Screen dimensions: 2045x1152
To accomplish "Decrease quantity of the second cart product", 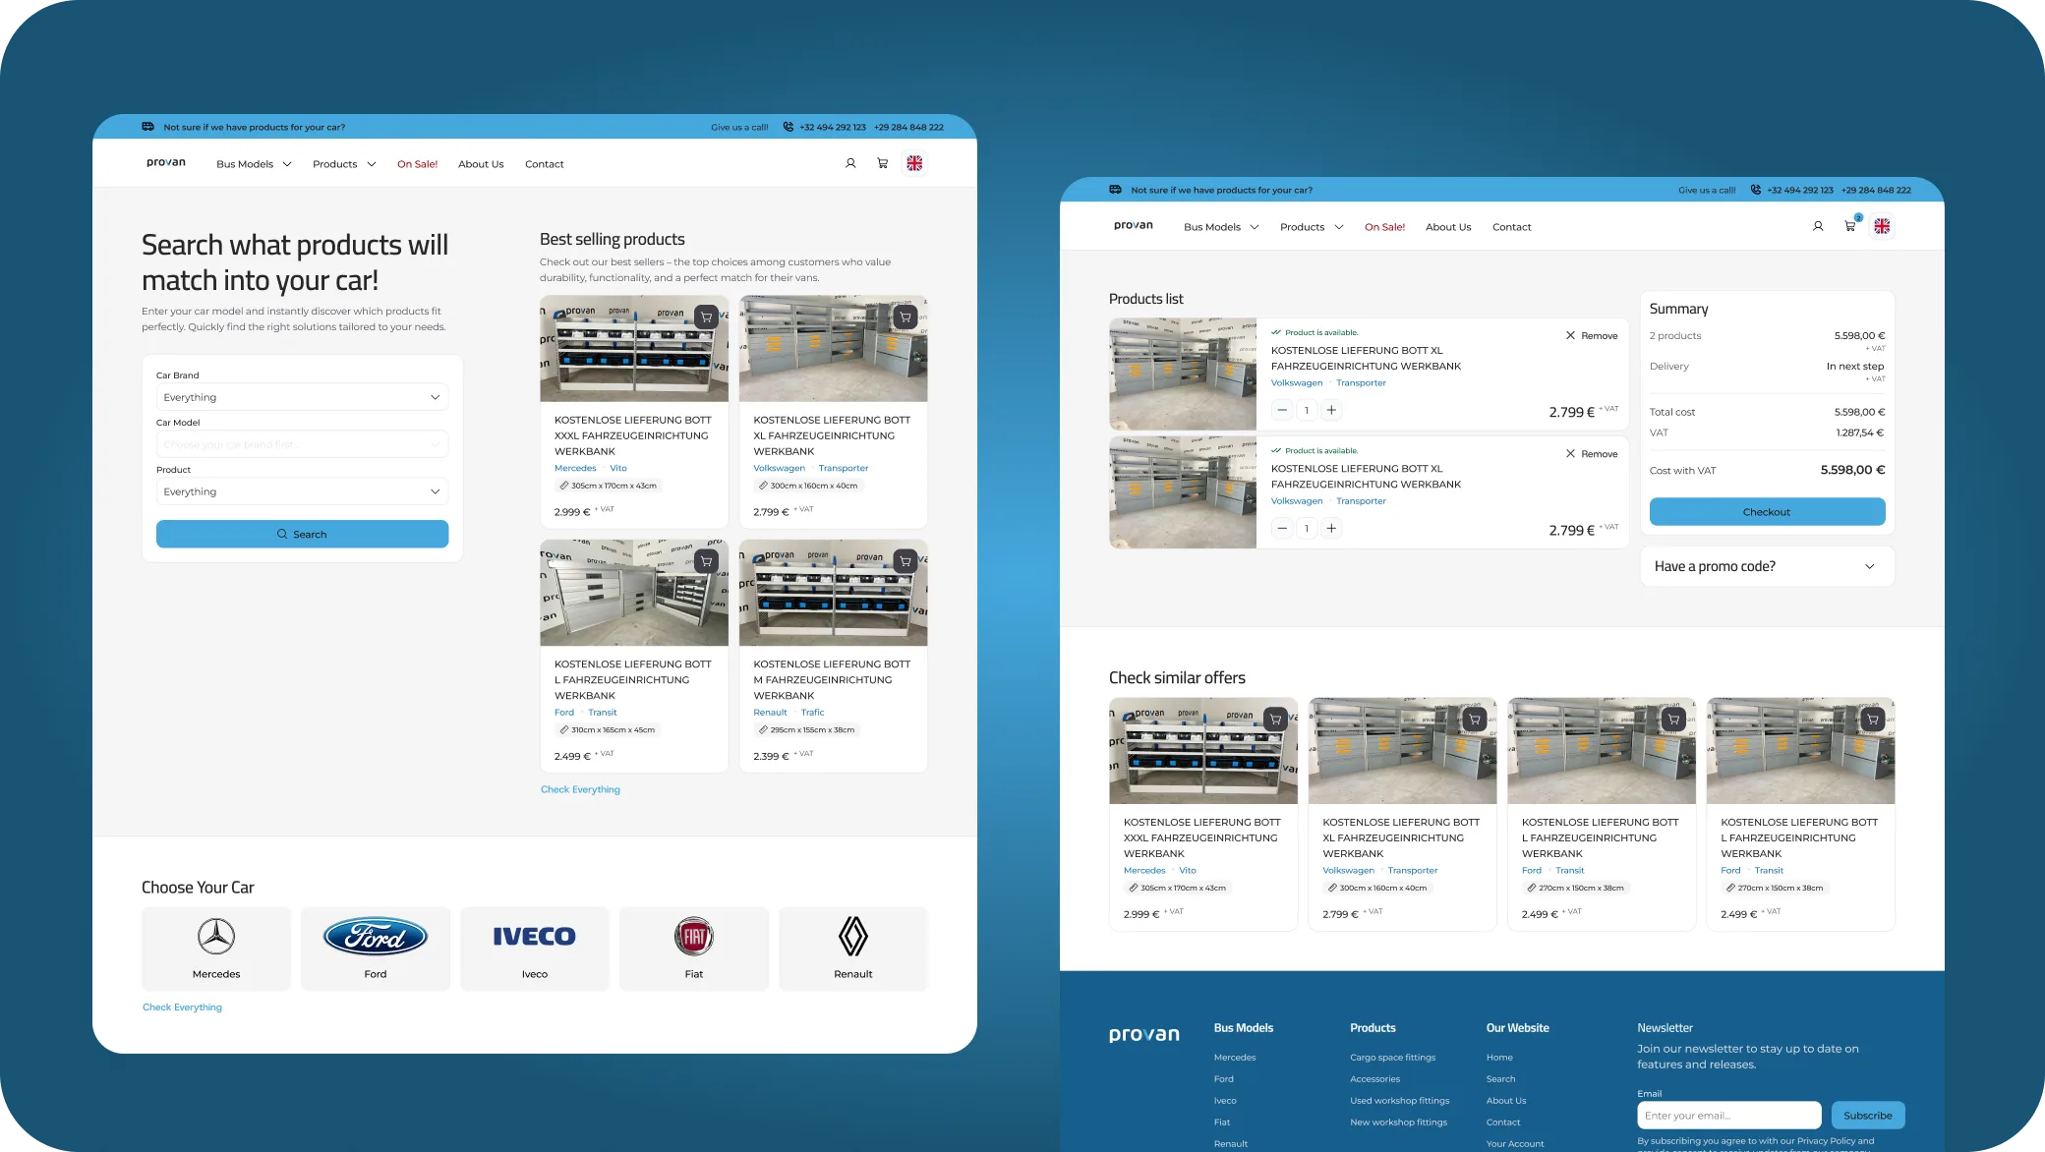I will click(x=1282, y=529).
